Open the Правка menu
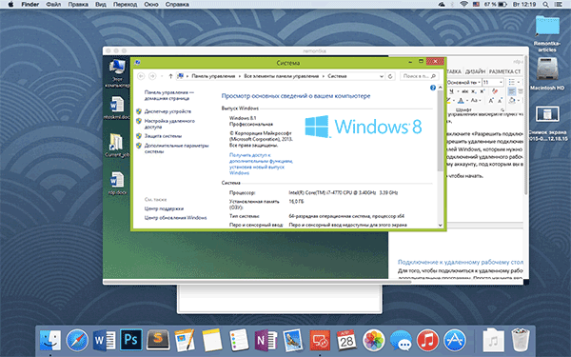The height and width of the screenshot is (357, 571). [78, 5]
